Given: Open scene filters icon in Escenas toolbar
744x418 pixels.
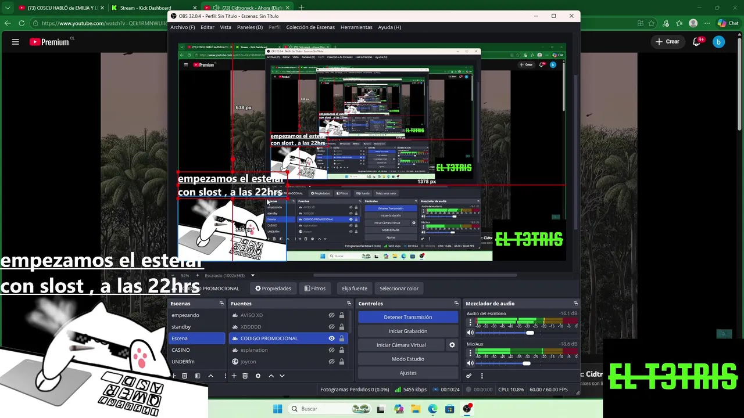Looking at the screenshot, I should (198, 376).
